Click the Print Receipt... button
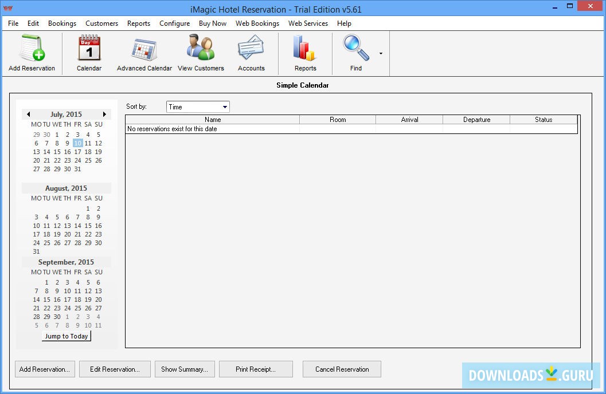Viewport: 606px width, 394px height. (x=256, y=369)
